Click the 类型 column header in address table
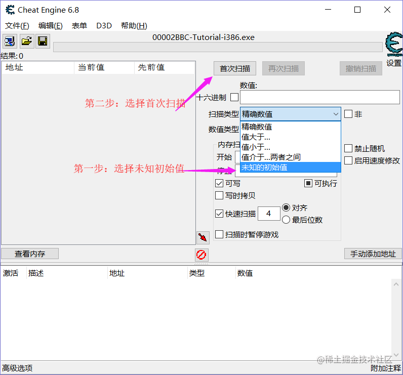Viewport: 403px width, 375px height. 212,273
